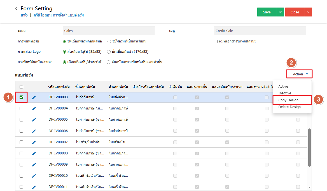Uncheck the DF-IV00003 row checkbox
Image resolution: width=327 pixels, height=191 pixels.
22,97
